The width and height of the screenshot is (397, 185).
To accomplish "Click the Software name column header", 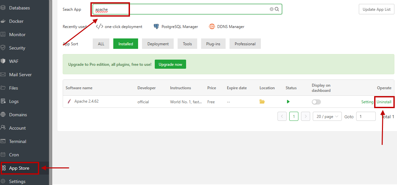I will [79, 88].
